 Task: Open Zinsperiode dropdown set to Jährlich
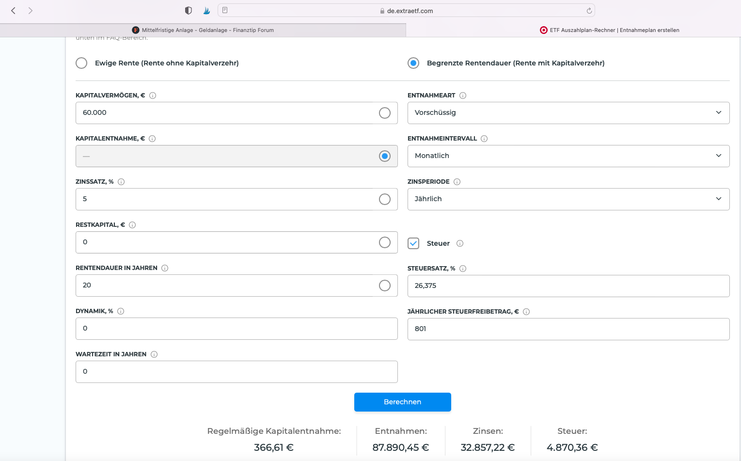click(568, 199)
